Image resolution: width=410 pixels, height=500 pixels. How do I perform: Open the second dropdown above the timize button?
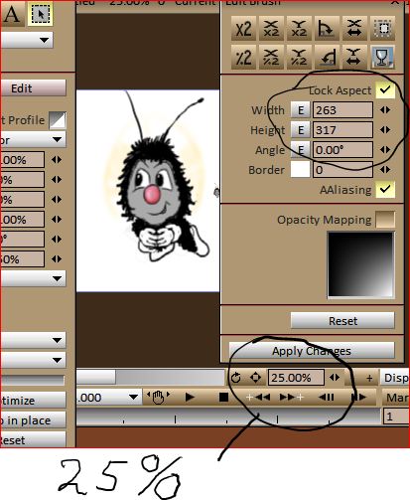point(33,360)
